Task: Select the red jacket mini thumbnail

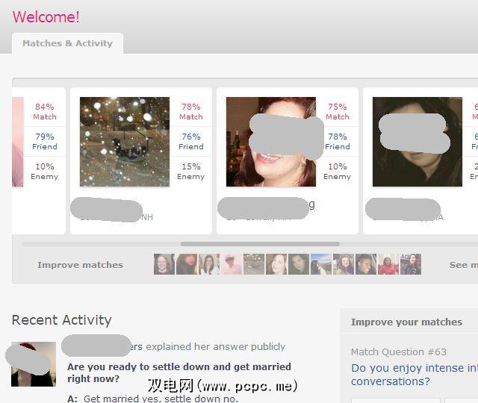Action: (388, 264)
